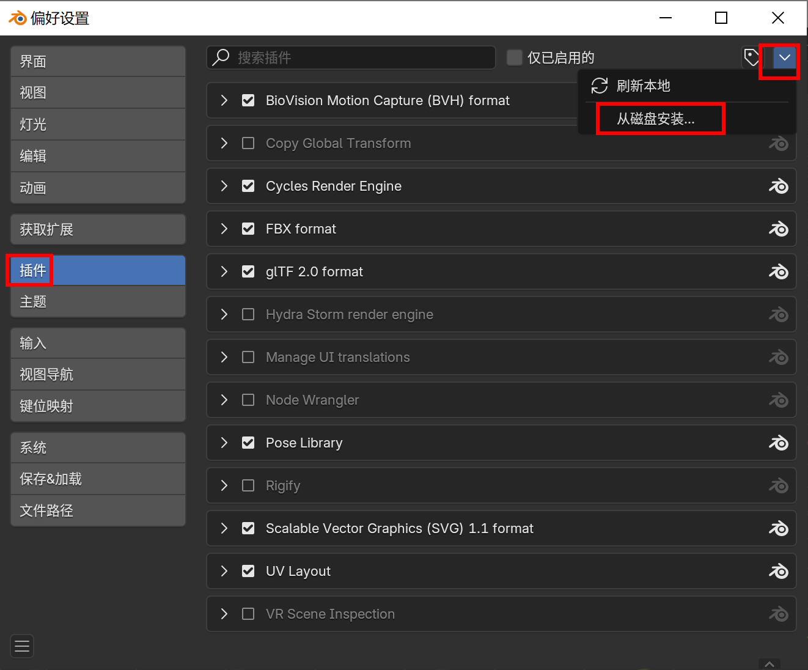Viewport: 808px width, 670px height.
Task: Open the 动画 preferences section
Action: pos(98,188)
